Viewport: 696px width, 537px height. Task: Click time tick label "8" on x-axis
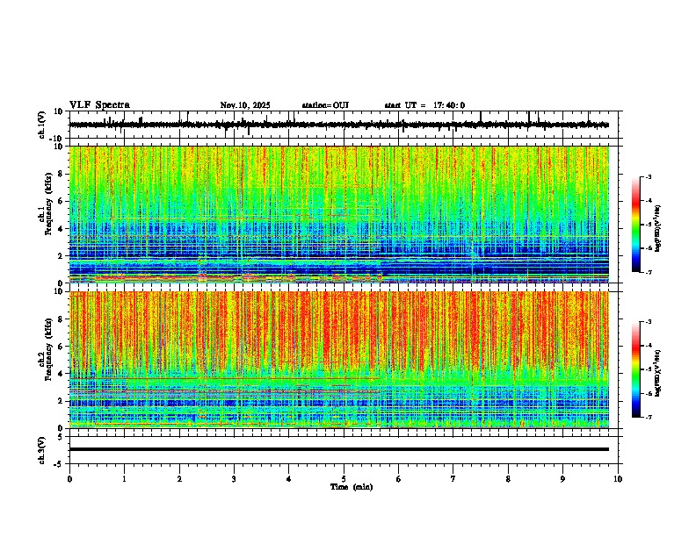coord(508,479)
